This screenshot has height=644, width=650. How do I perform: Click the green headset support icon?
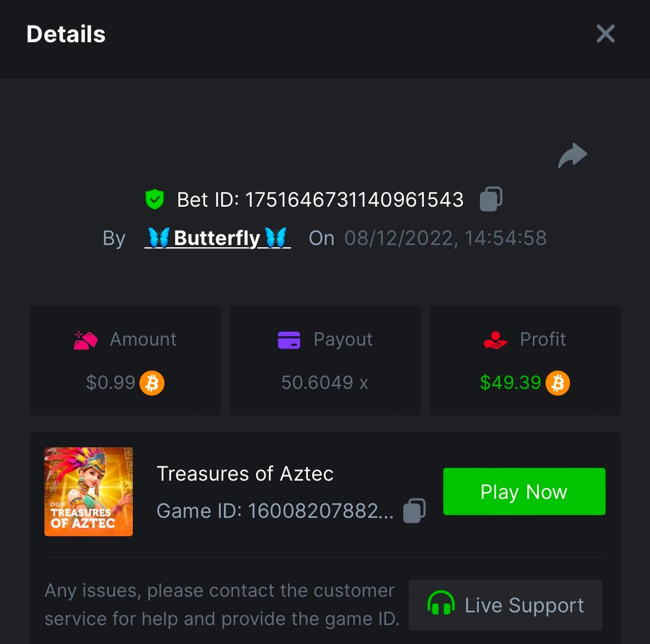pos(441,604)
